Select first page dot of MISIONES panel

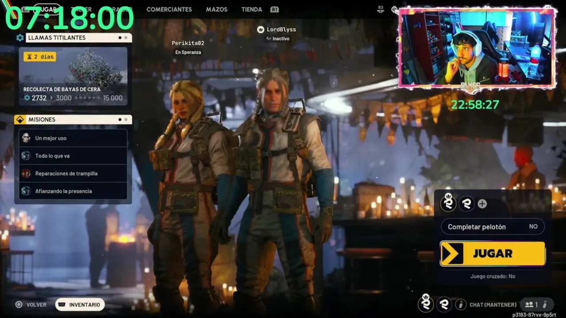click(120, 120)
